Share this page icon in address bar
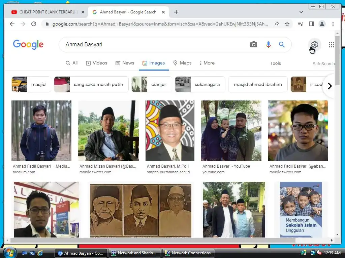 pyautogui.click(x=276, y=24)
